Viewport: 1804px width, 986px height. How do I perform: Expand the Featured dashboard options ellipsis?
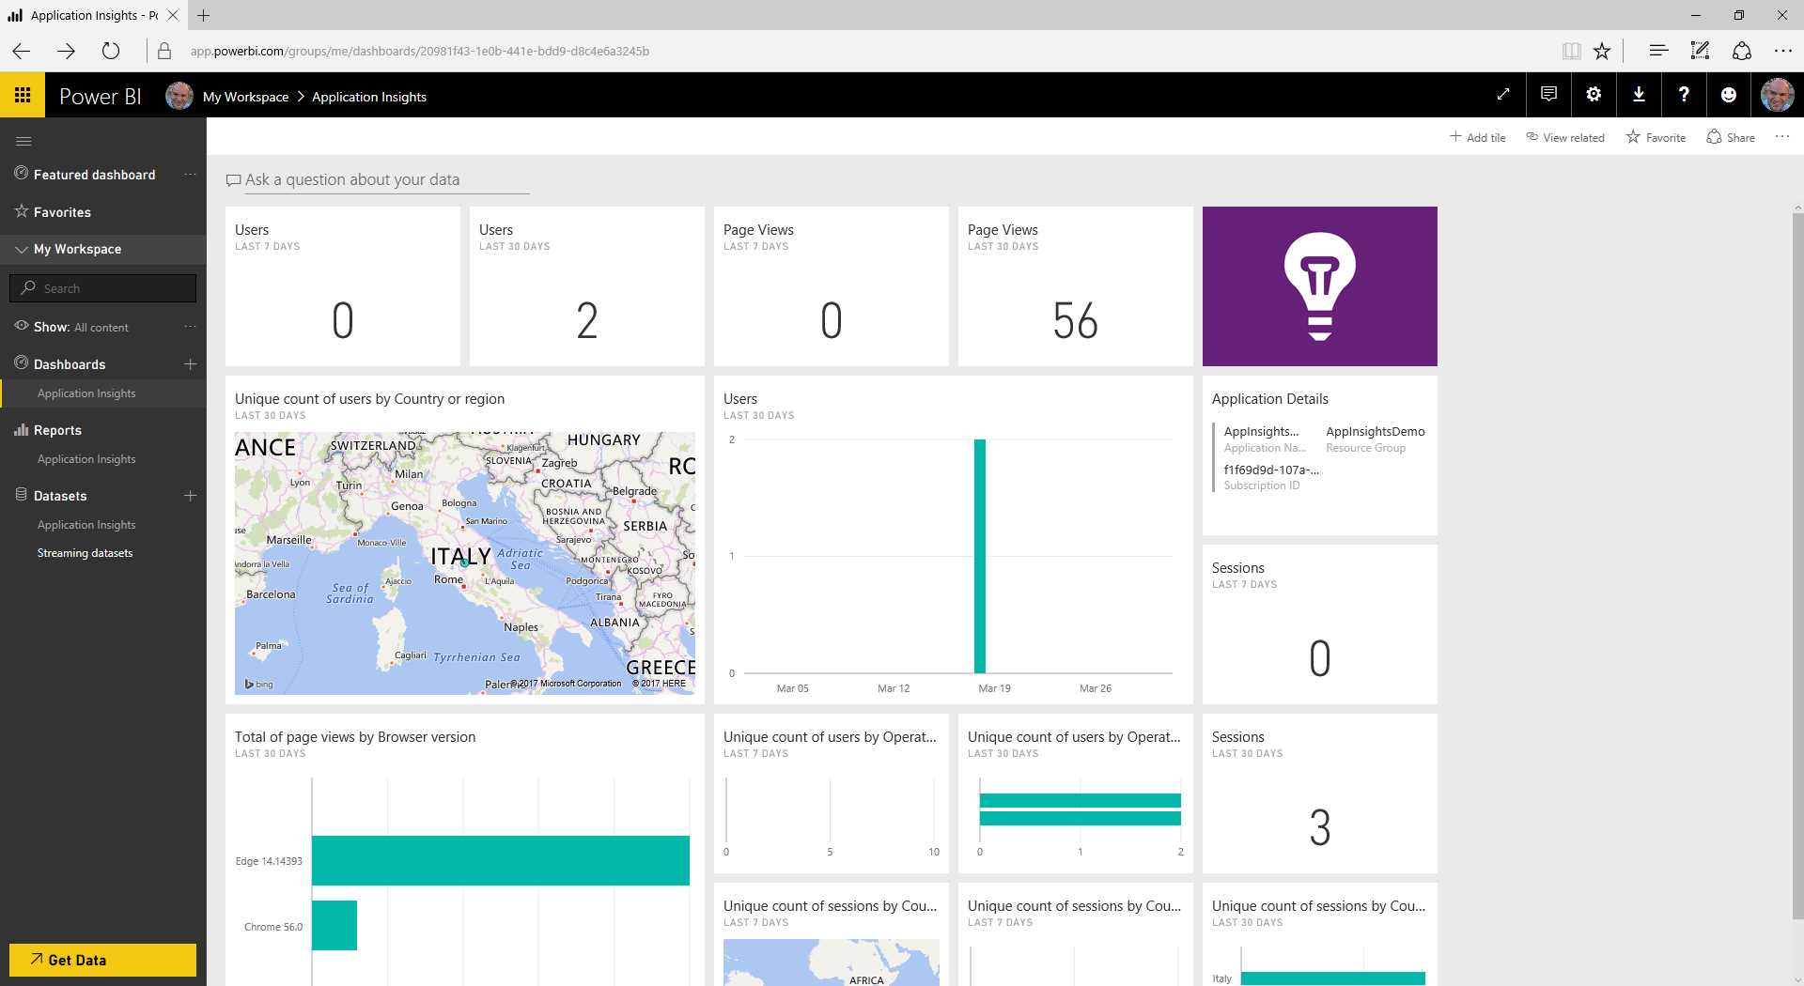pyautogui.click(x=191, y=175)
